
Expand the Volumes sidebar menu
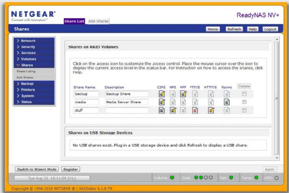34,59
